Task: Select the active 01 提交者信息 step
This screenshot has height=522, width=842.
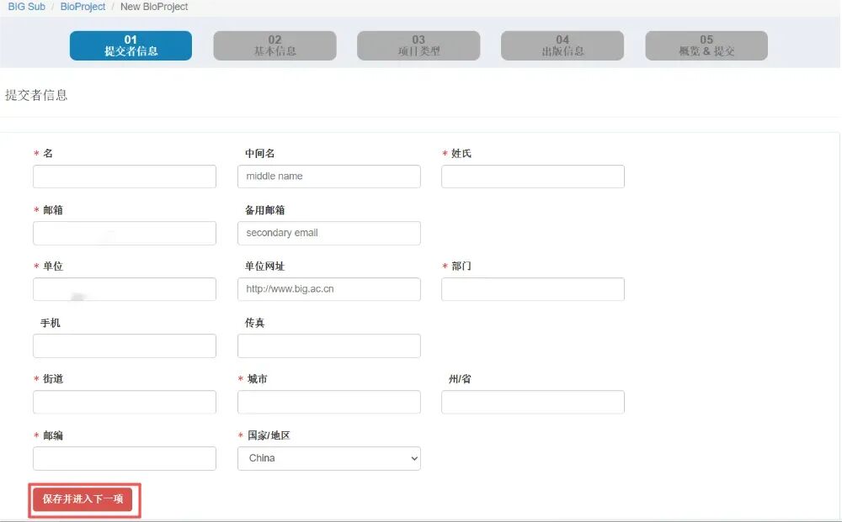Action: pos(131,45)
